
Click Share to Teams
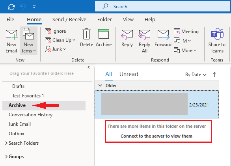[217, 41]
